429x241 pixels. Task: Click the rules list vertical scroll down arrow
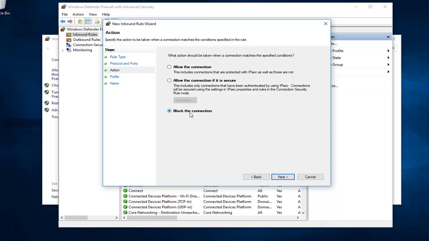(x=303, y=213)
